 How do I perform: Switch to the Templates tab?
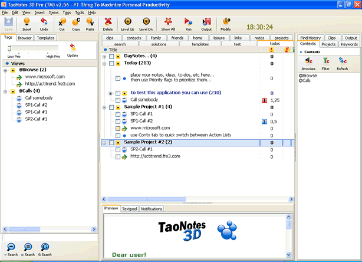(x=45, y=38)
